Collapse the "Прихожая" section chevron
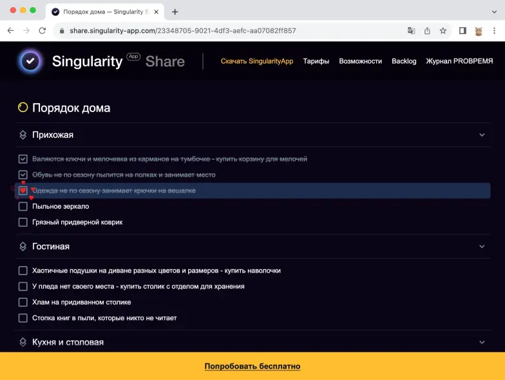Screen dimensions: 505x380 tap(482, 135)
